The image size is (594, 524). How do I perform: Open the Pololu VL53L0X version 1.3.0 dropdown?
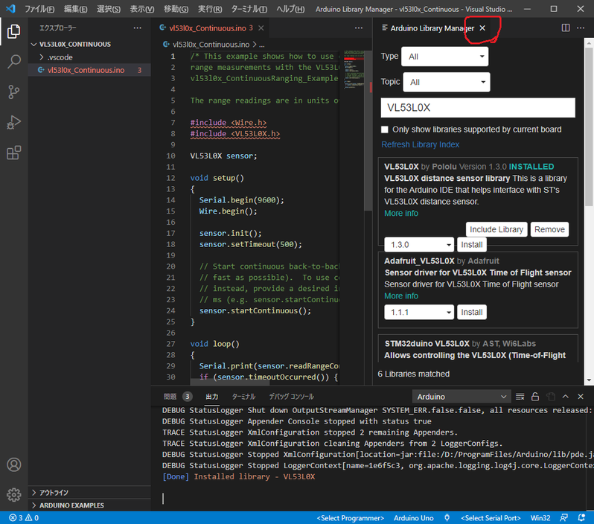pyautogui.click(x=419, y=245)
